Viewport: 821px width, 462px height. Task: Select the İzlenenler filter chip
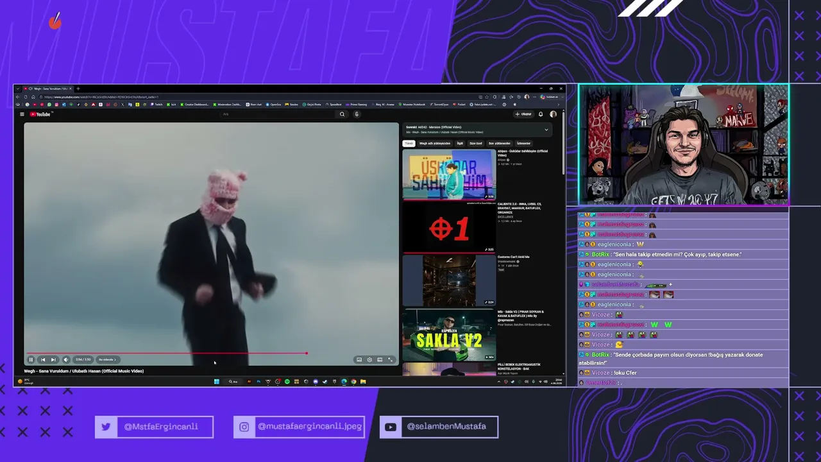coord(524,144)
